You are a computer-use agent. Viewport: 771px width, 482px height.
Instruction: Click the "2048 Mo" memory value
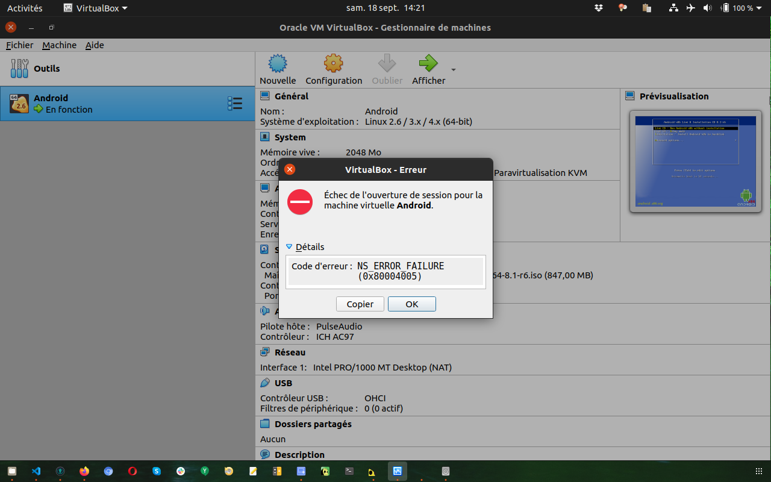(x=363, y=152)
